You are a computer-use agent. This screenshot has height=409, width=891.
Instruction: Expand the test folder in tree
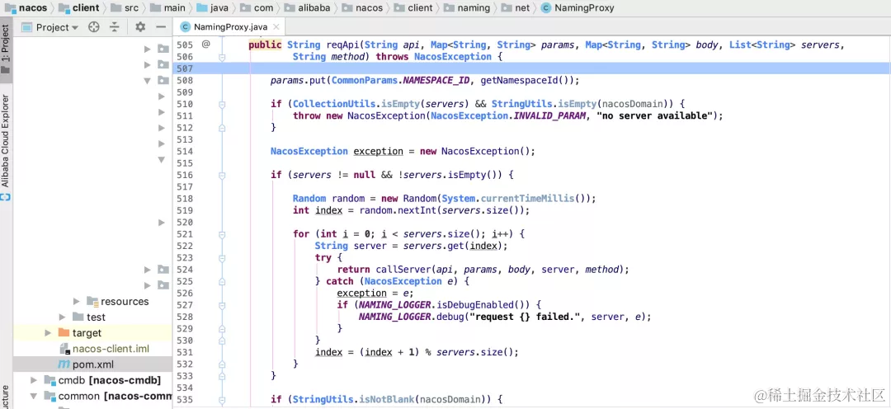click(63, 317)
